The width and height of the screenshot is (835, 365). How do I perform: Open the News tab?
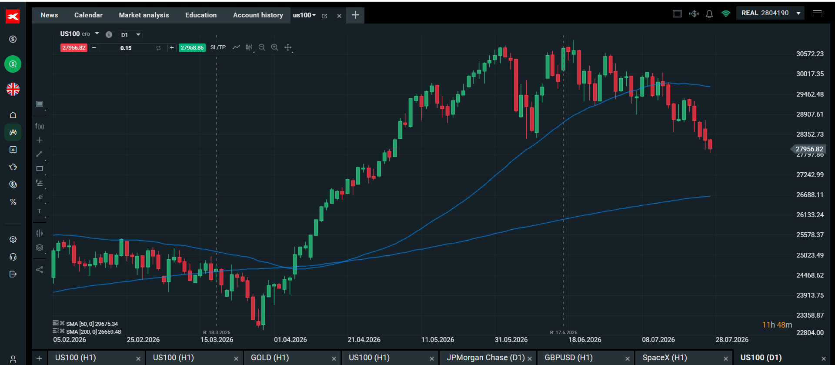(x=49, y=15)
